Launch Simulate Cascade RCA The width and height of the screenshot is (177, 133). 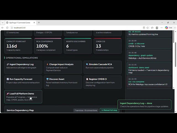click(x=103, y=67)
